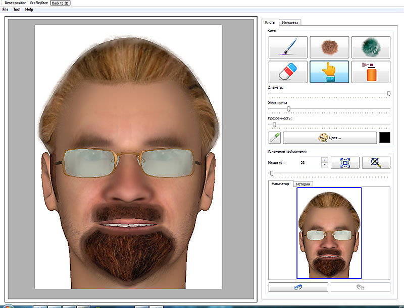Select the green fuzzy brush

[371, 47]
